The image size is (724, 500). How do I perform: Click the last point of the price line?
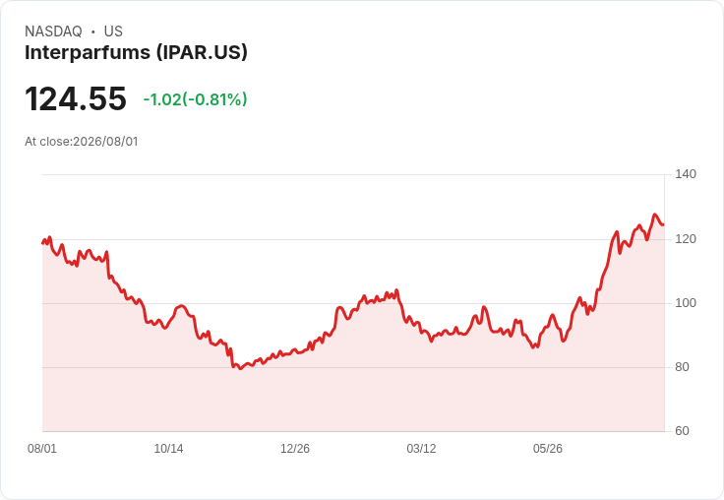[664, 225]
